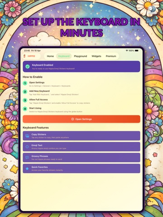The height and width of the screenshot is (217, 163).
Task: Open the Emoji Text feature card
Action: [x=81, y=146]
